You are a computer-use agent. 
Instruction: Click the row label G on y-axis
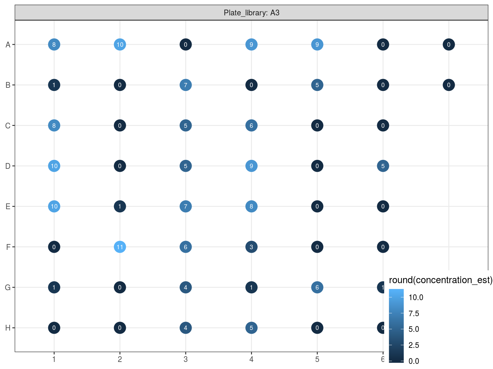[x=8, y=287]
